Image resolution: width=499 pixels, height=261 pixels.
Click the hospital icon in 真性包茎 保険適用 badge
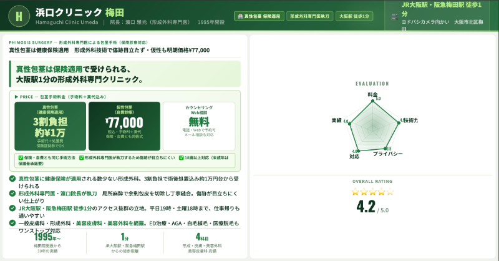[241, 16]
